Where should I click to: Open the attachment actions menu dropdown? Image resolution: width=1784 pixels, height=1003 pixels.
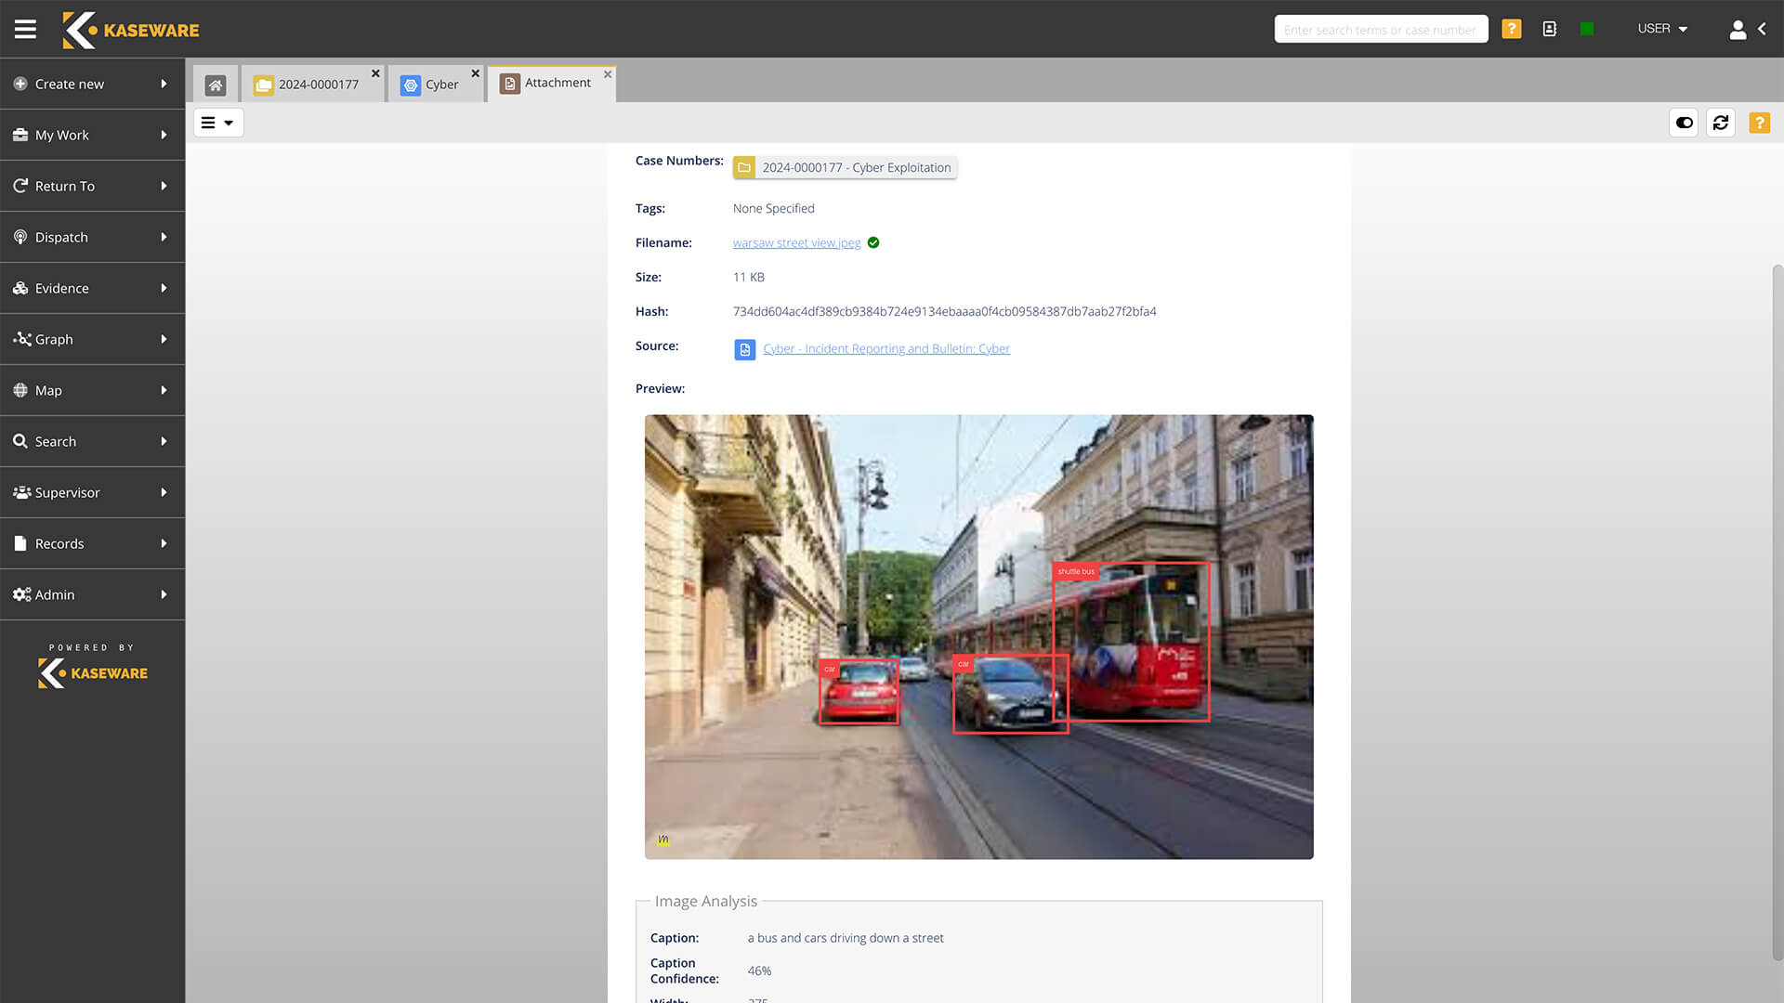click(x=218, y=123)
